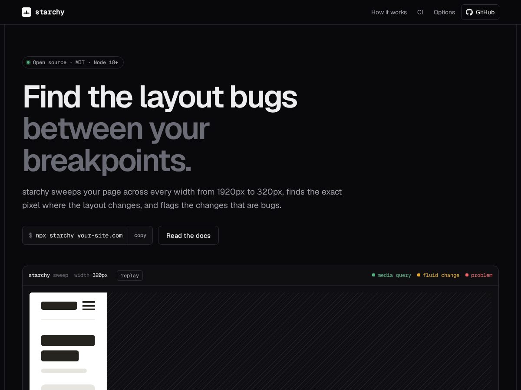
Task: Click the media query legend item
Action: pyautogui.click(x=392, y=275)
